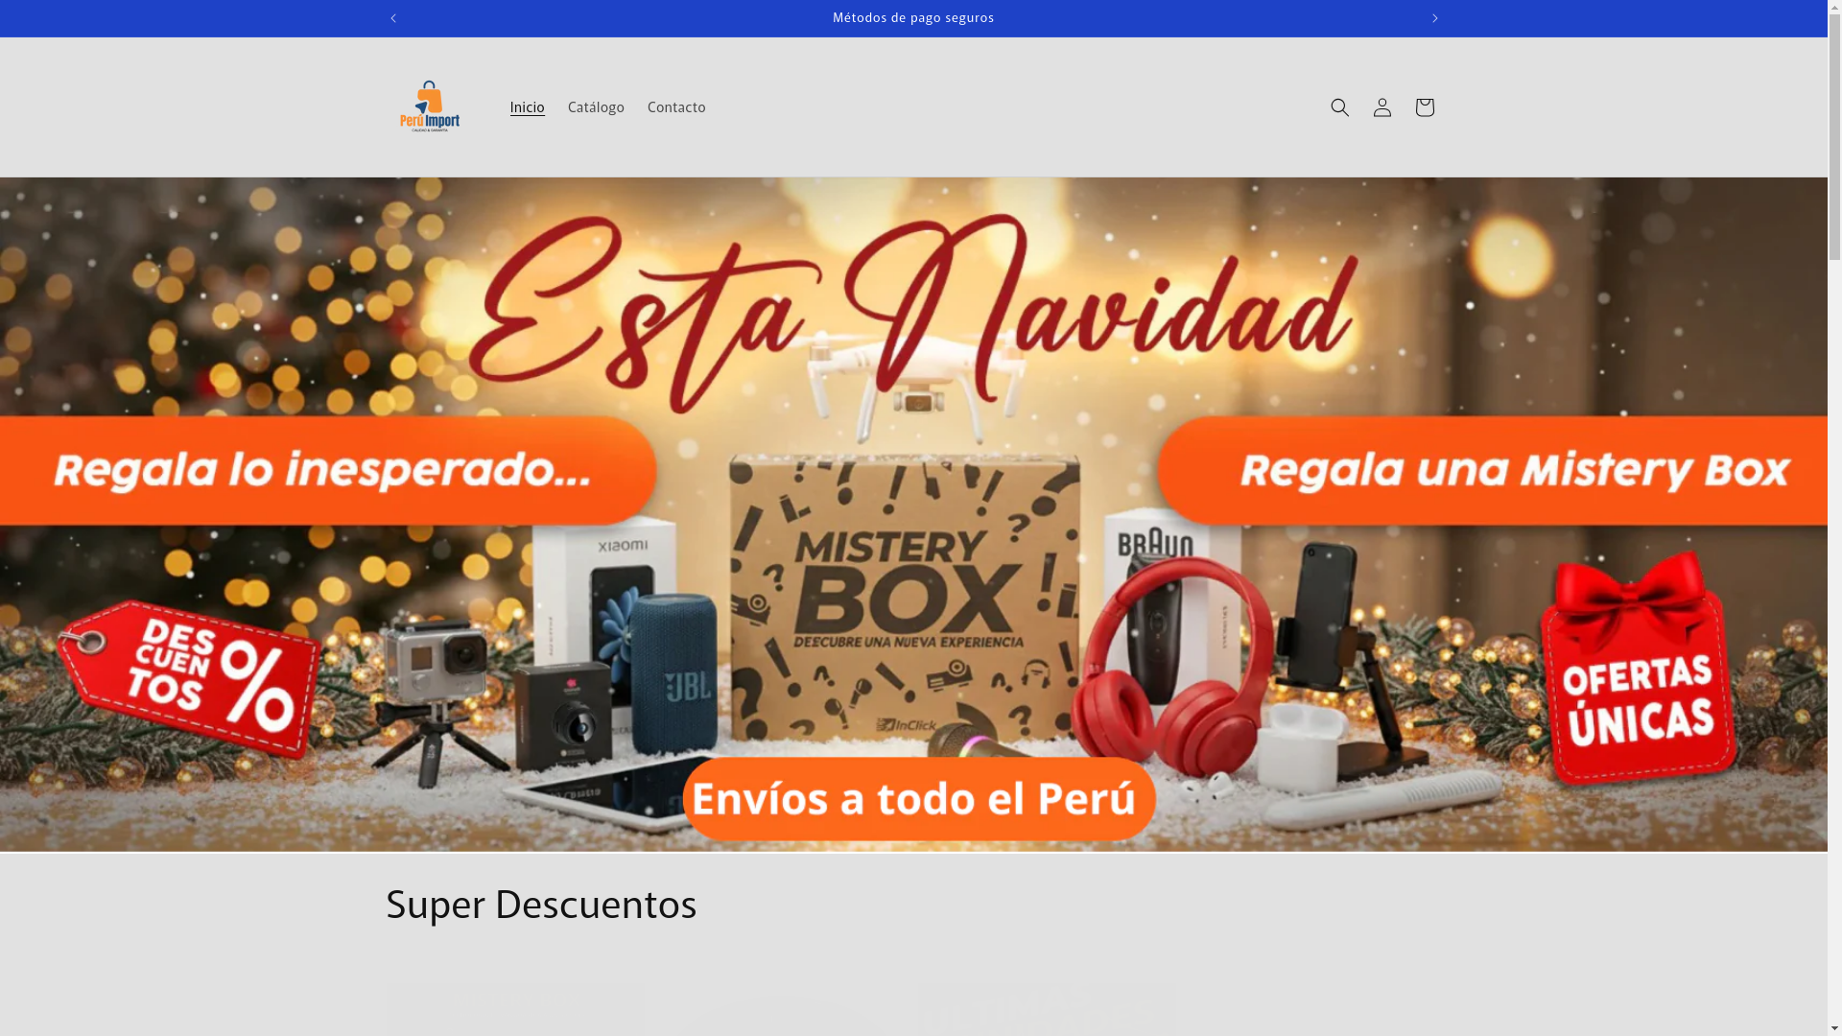1842x1036 pixels.
Task: Open the Contacto menu item
Action: point(676,107)
